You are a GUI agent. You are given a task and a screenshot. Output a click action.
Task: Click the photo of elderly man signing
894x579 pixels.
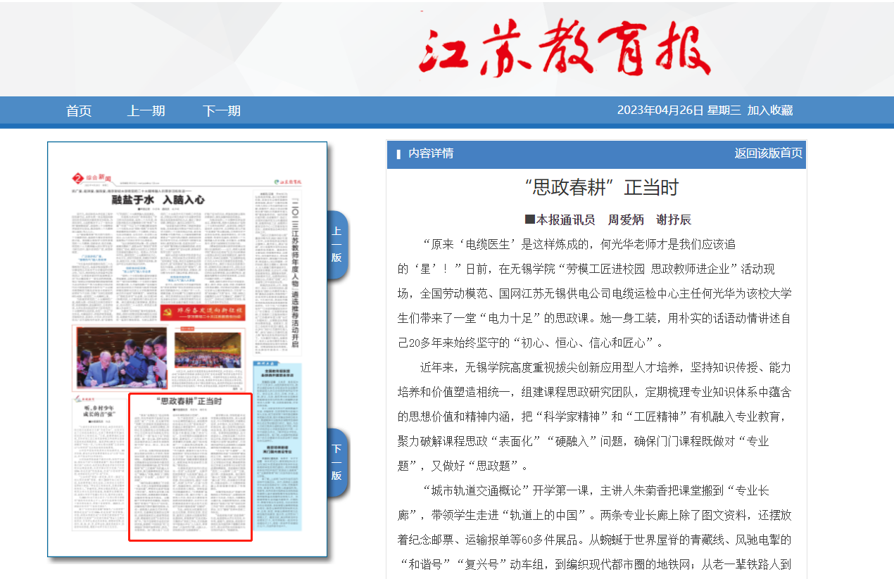(122, 359)
